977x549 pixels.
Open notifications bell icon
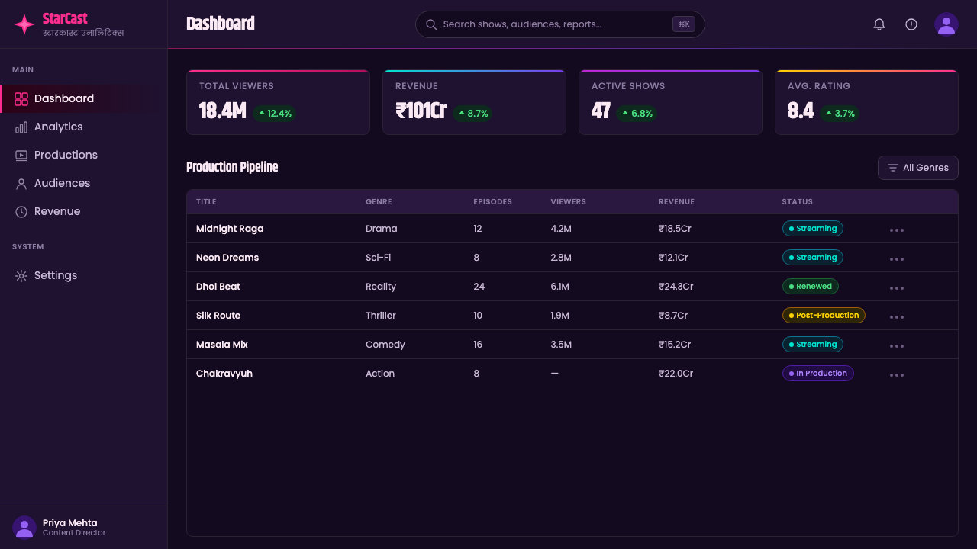(x=879, y=24)
